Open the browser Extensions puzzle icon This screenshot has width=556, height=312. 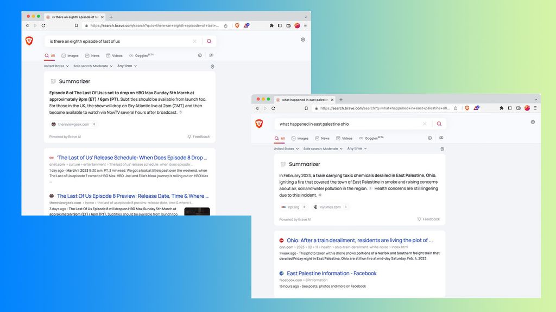coord(502,108)
